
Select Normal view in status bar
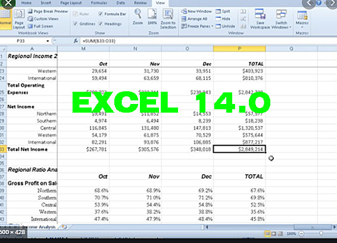click(x=267, y=233)
